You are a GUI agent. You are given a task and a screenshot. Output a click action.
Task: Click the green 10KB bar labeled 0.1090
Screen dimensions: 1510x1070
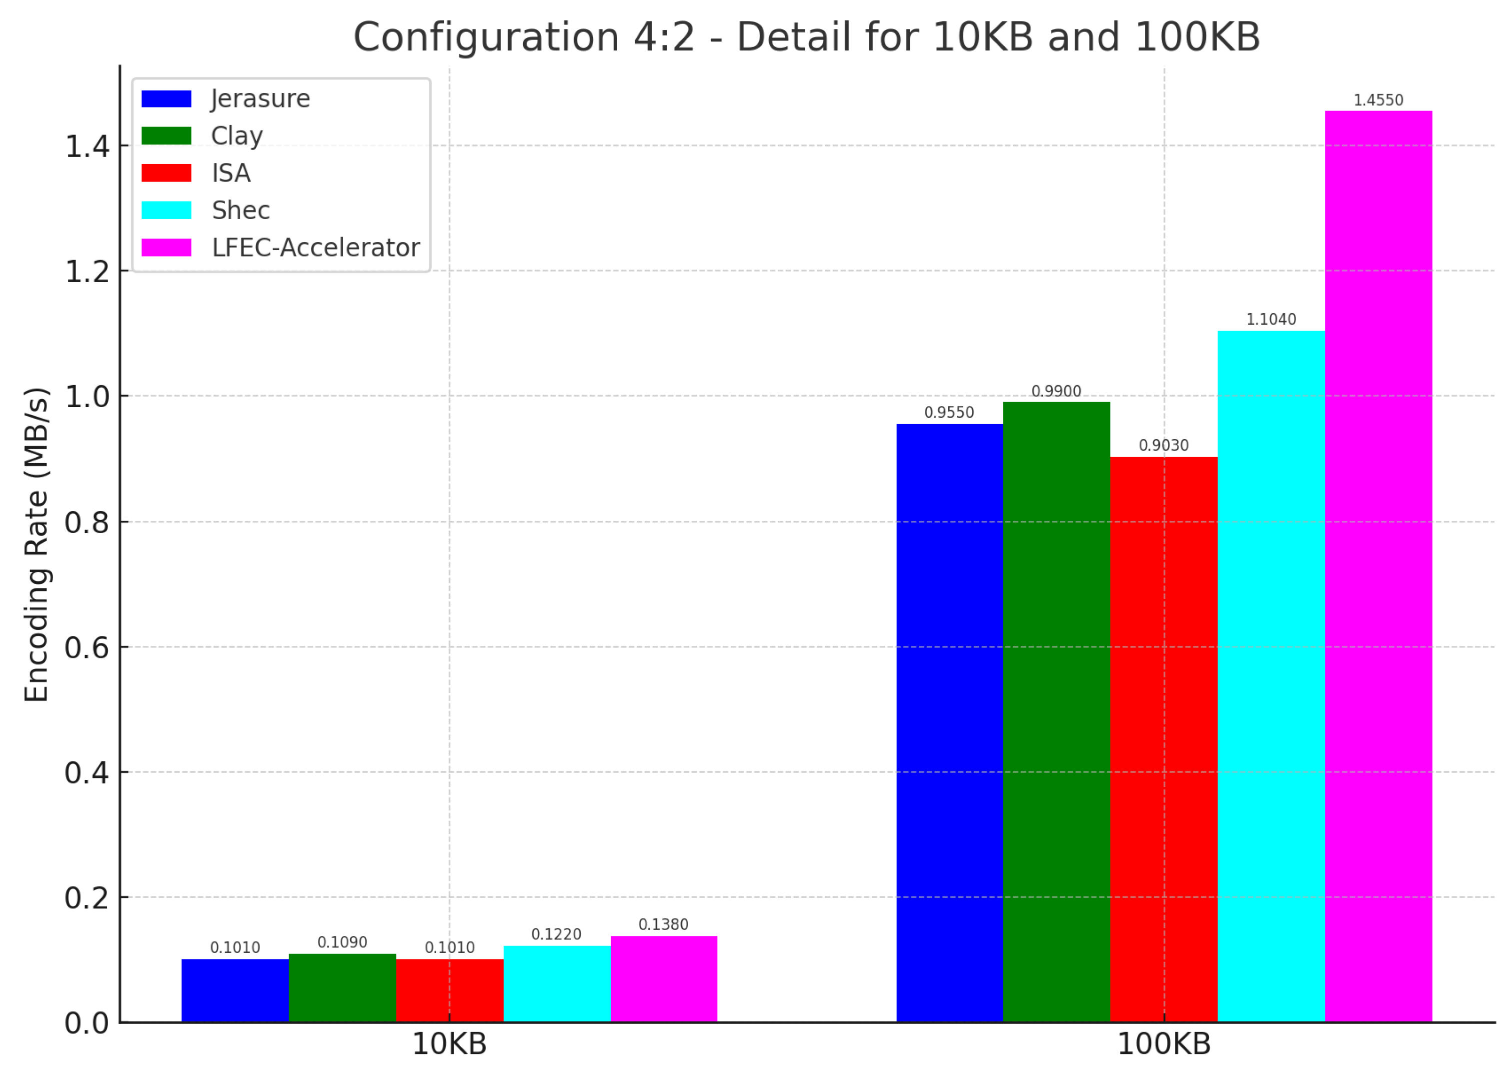(342, 987)
